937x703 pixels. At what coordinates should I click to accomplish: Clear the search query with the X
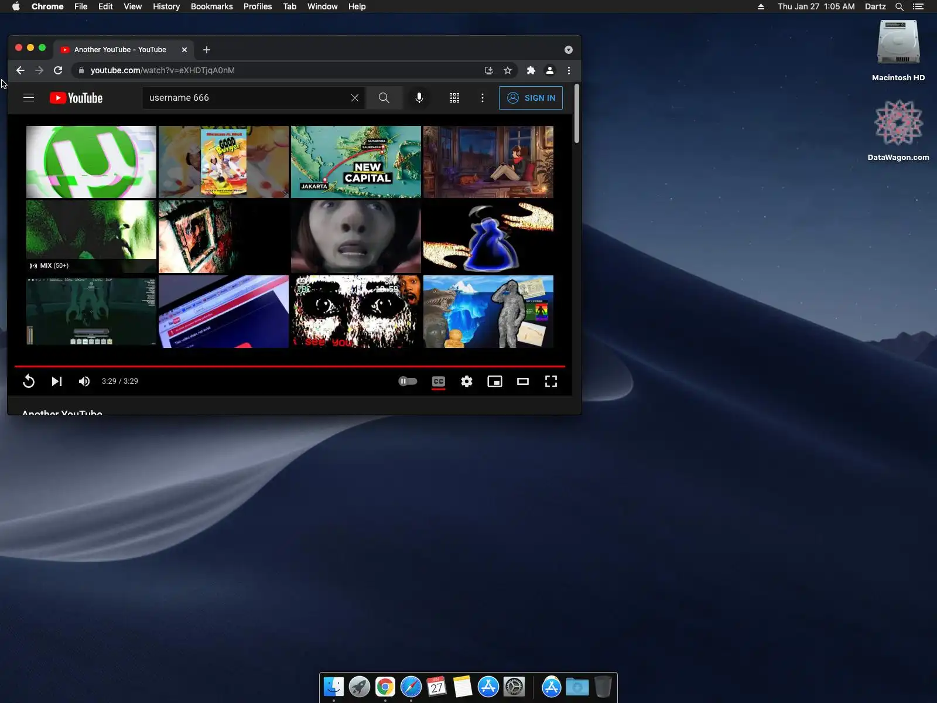click(355, 98)
